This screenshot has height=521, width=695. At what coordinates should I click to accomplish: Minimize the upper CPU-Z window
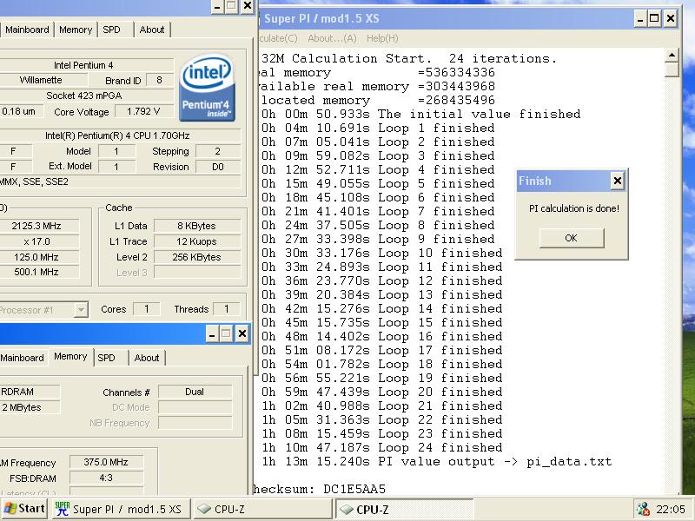pyautogui.click(x=216, y=6)
